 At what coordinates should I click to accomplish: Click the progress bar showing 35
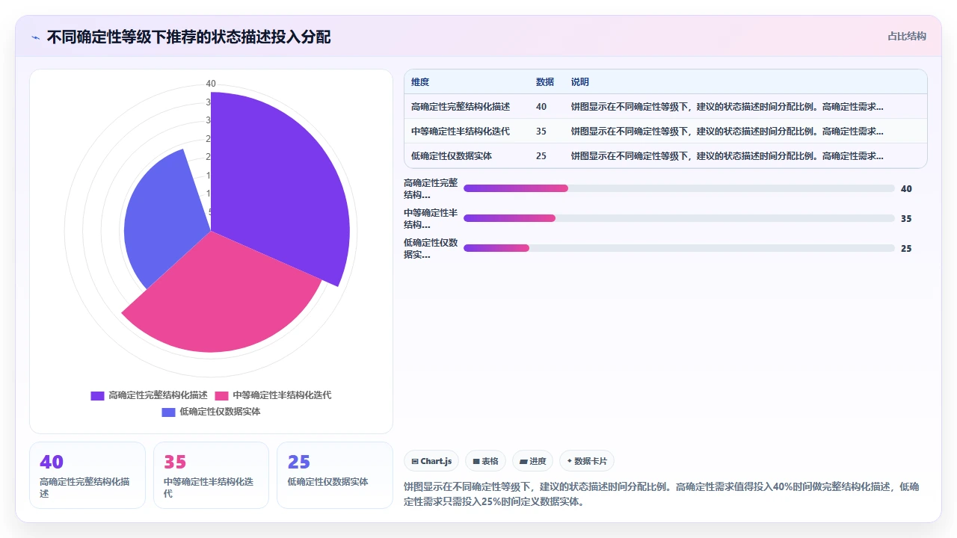[x=679, y=218]
